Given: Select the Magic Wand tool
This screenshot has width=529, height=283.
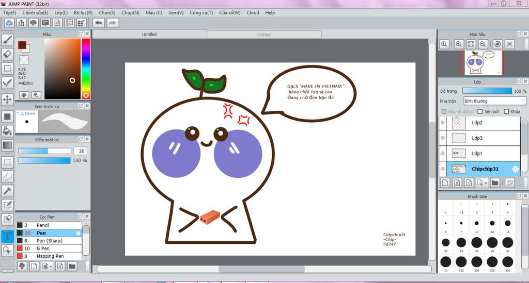Looking at the screenshot, I should tap(7, 191).
